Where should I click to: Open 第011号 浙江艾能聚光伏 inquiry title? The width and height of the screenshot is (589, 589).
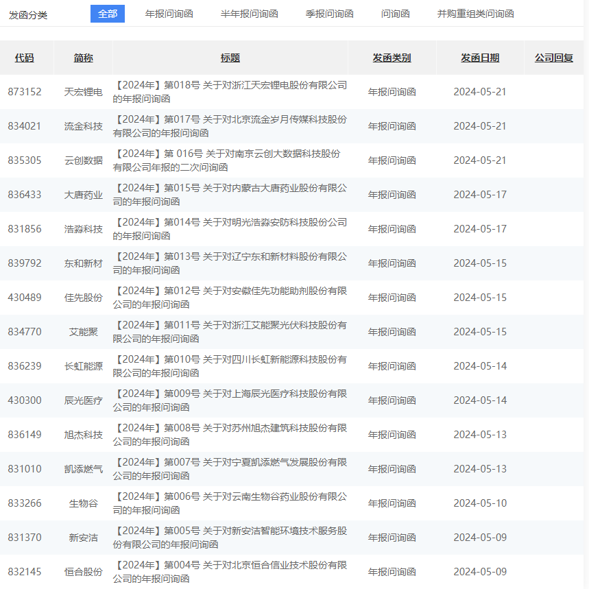[230, 332]
